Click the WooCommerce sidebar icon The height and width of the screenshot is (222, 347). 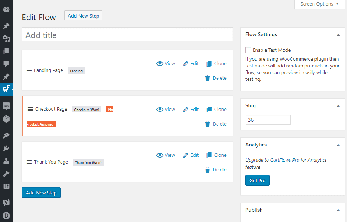click(6, 105)
